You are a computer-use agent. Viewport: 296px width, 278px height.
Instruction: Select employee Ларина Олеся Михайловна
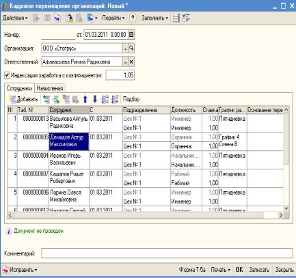pyautogui.click(x=69, y=196)
